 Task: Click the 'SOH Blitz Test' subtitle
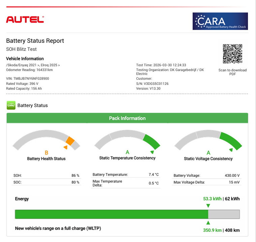21,49
